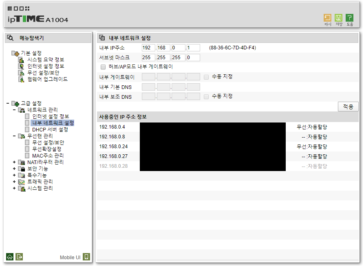Image resolution: width=364 pixels, height=269 pixels.
Task: Click the page icon beside 인터넷 설정 정보 under 네트워크 관리
Action: (27, 116)
